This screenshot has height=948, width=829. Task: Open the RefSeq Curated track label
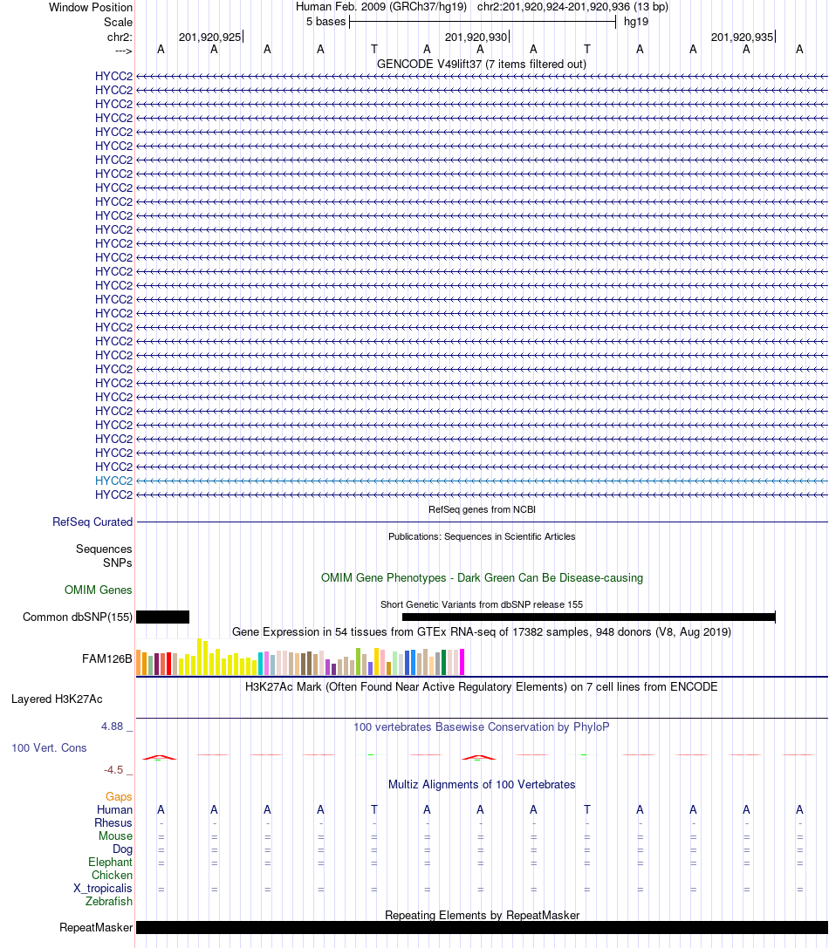pyautogui.click(x=92, y=522)
